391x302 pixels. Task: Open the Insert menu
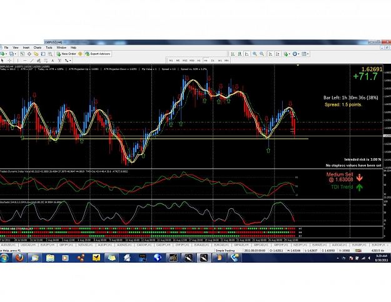coord(26,48)
